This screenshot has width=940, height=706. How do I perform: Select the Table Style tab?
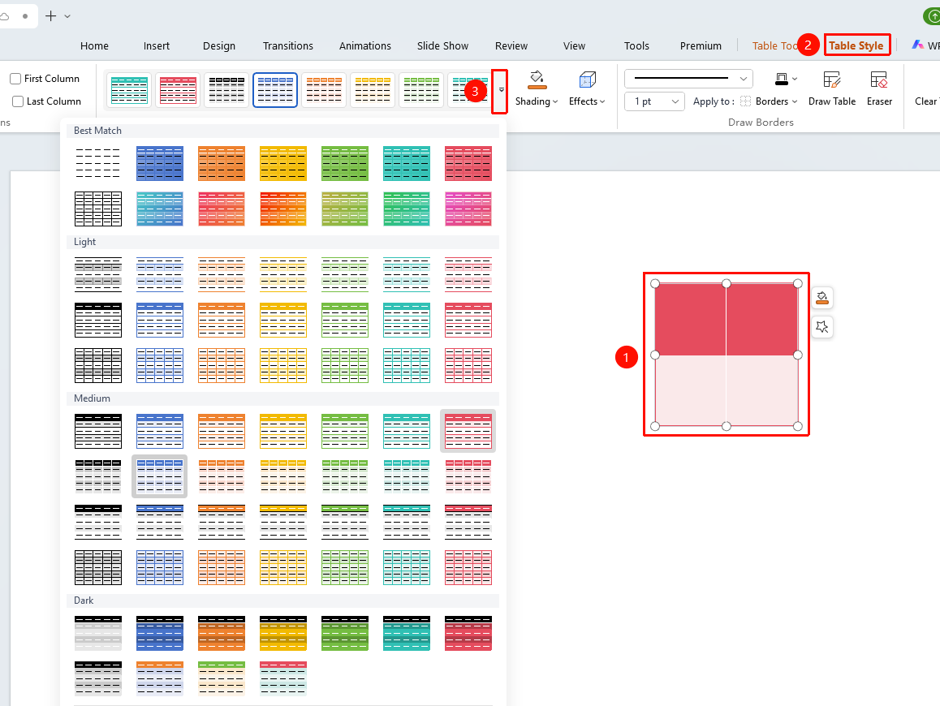(x=856, y=45)
